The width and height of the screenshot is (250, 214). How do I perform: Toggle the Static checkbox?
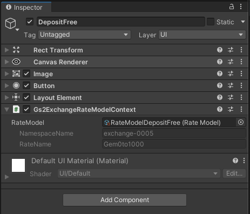(211, 22)
